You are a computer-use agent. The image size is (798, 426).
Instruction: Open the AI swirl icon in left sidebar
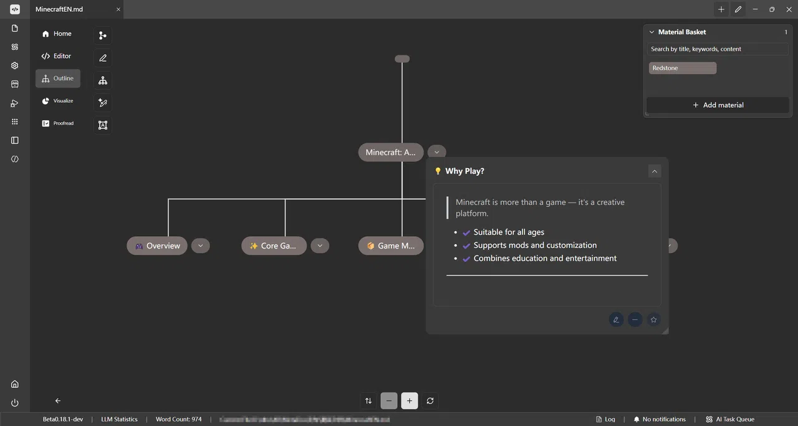click(15, 47)
